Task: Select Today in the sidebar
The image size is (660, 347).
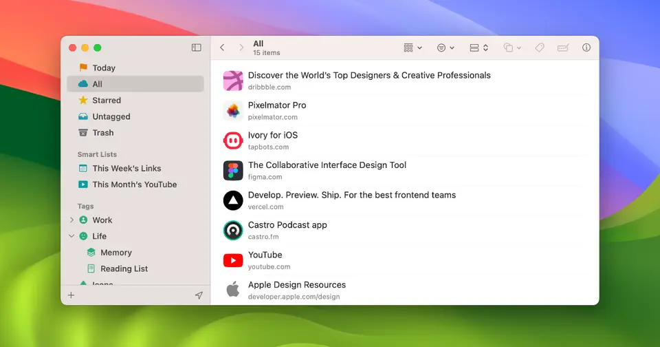Action: tap(135, 68)
